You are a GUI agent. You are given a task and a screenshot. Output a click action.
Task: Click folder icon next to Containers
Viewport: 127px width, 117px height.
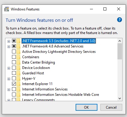click(x=18, y=57)
